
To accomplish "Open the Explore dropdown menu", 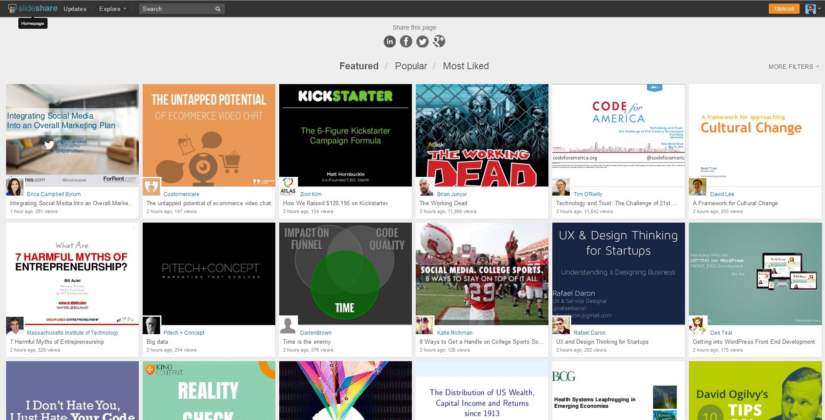I will (113, 9).
